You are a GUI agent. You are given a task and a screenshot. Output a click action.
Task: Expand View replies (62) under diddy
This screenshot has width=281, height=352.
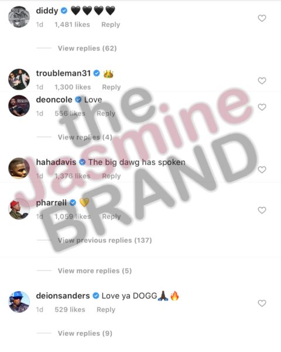click(x=87, y=48)
